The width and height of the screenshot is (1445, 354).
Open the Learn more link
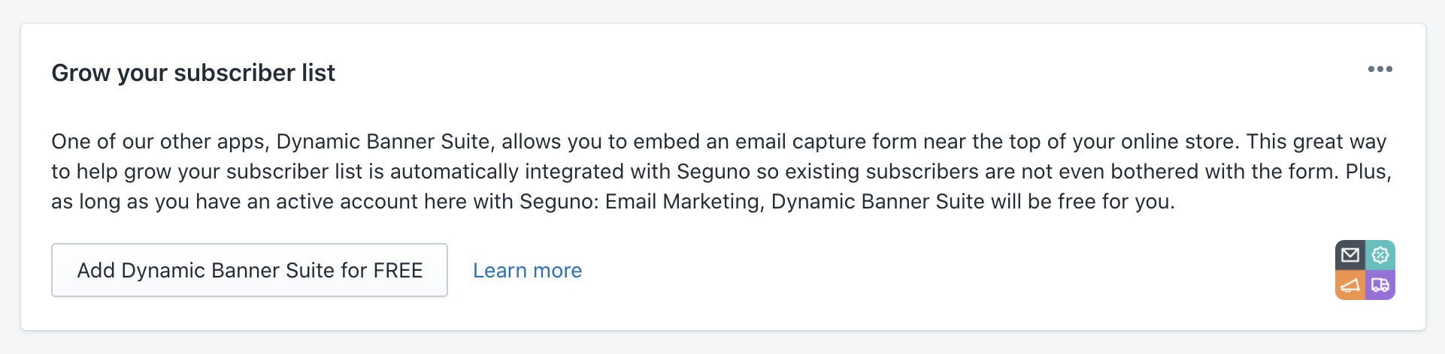[527, 270]
